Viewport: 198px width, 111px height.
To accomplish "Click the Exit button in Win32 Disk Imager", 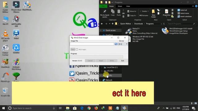I will 123,61.
